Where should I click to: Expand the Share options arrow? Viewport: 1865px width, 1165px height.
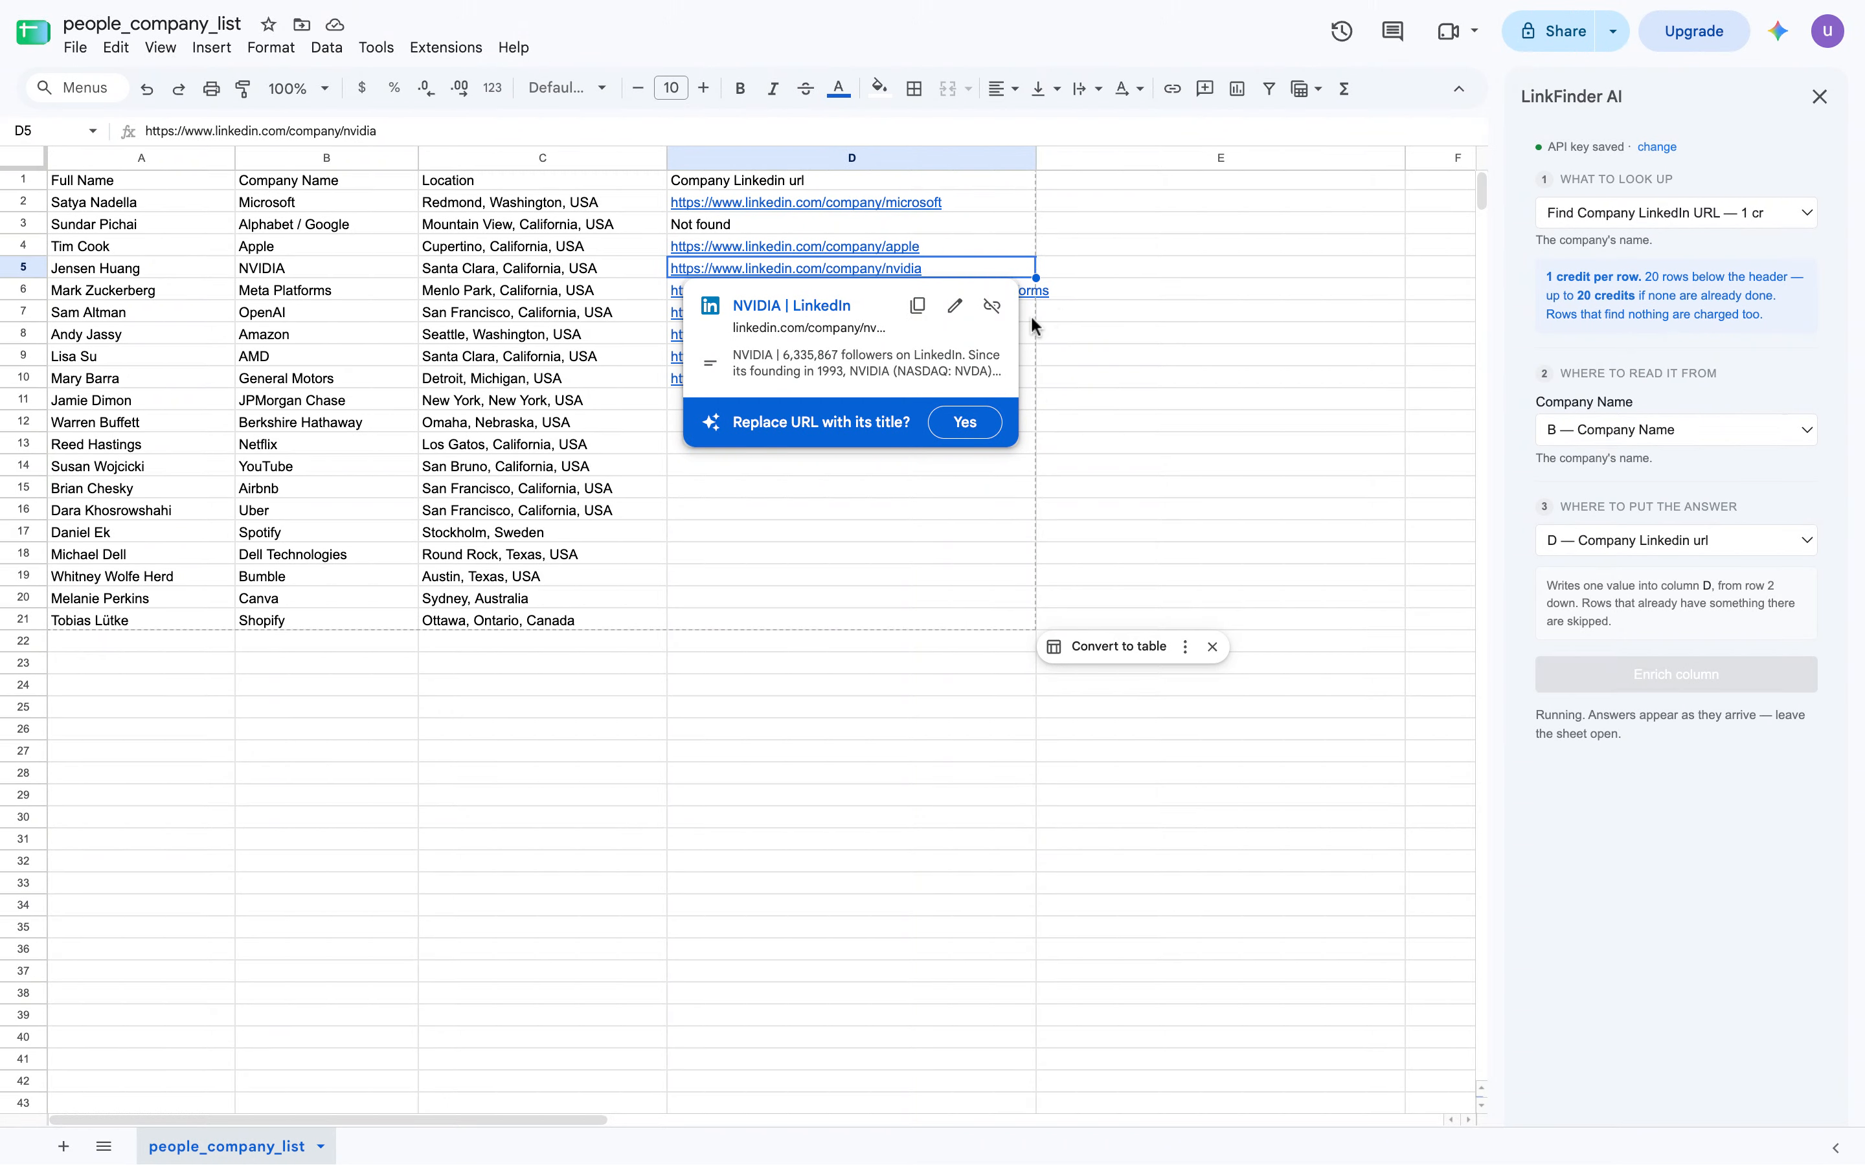tap(1612, 31)
